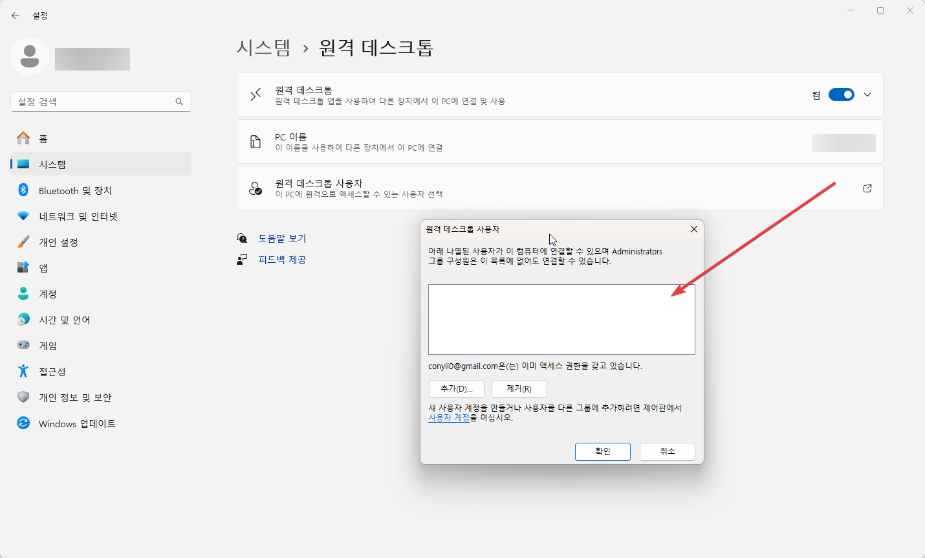Open the 사용자 계정 link
Image resolution: width=925 pixels, height=558 pixels.
point(449,418)
